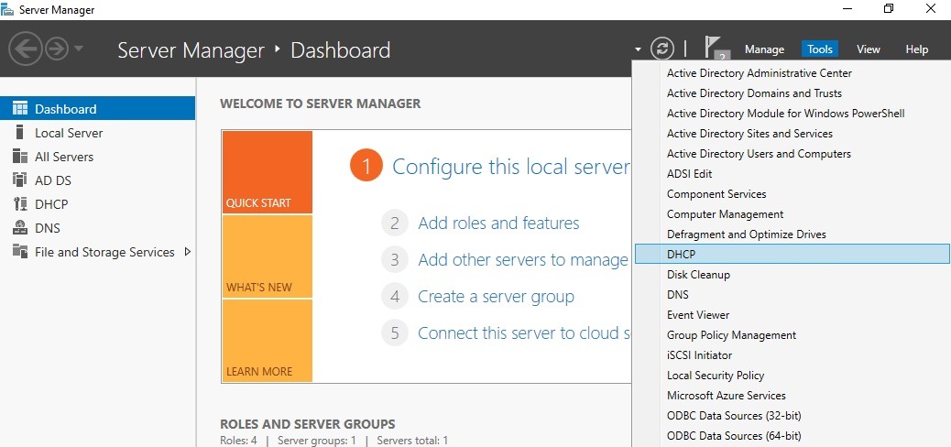Select AD DS in navigation pane
Image resolution: width=951 pixels, height=447 pixels.
pyautogui.click(x=53, y=180)
